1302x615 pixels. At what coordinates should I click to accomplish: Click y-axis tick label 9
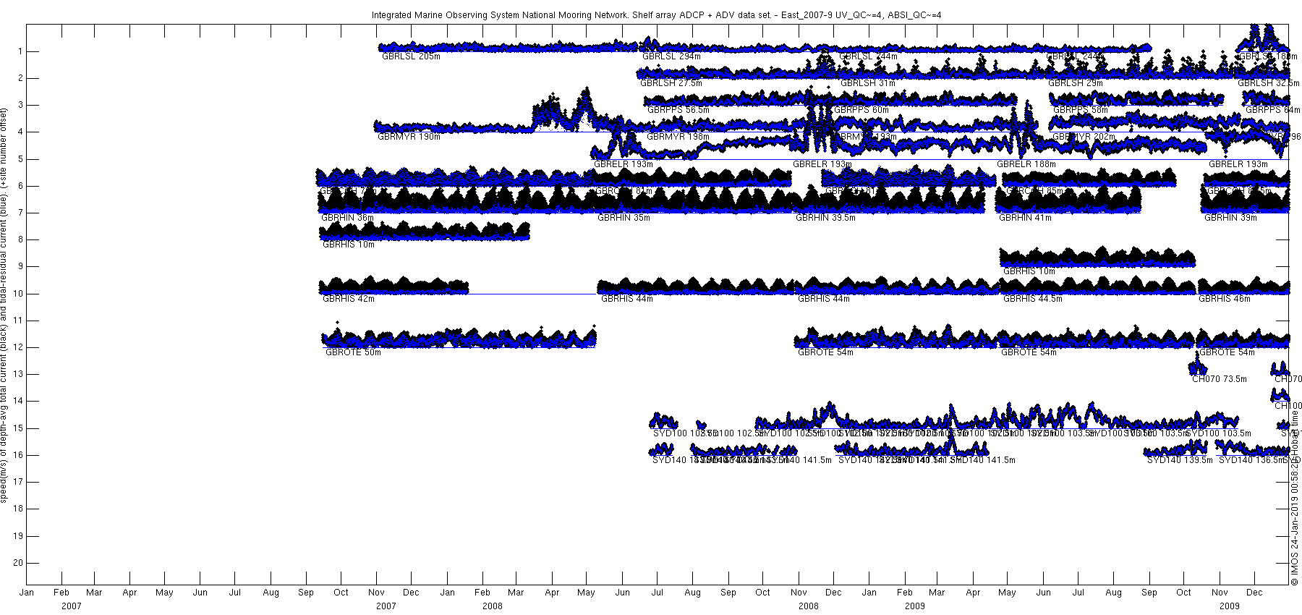19,266
